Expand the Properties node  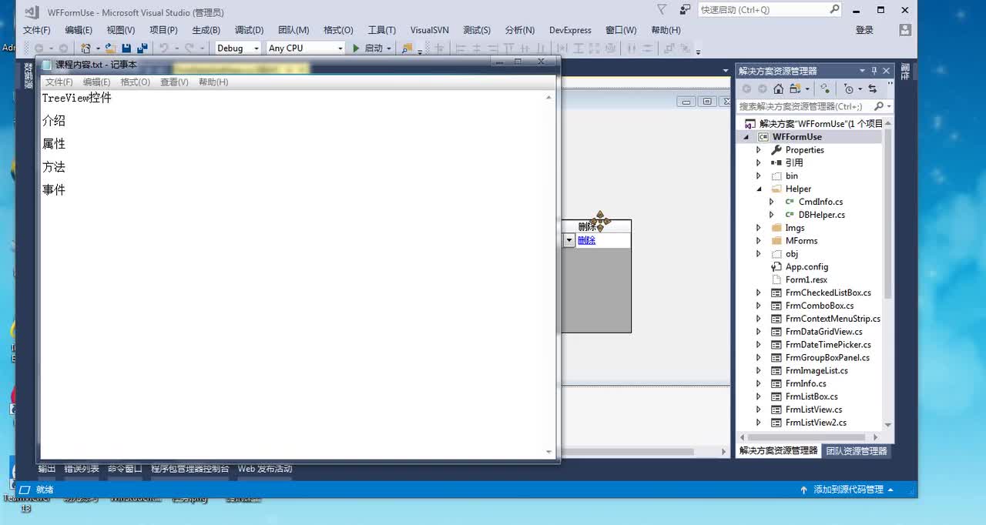(759, 150)
